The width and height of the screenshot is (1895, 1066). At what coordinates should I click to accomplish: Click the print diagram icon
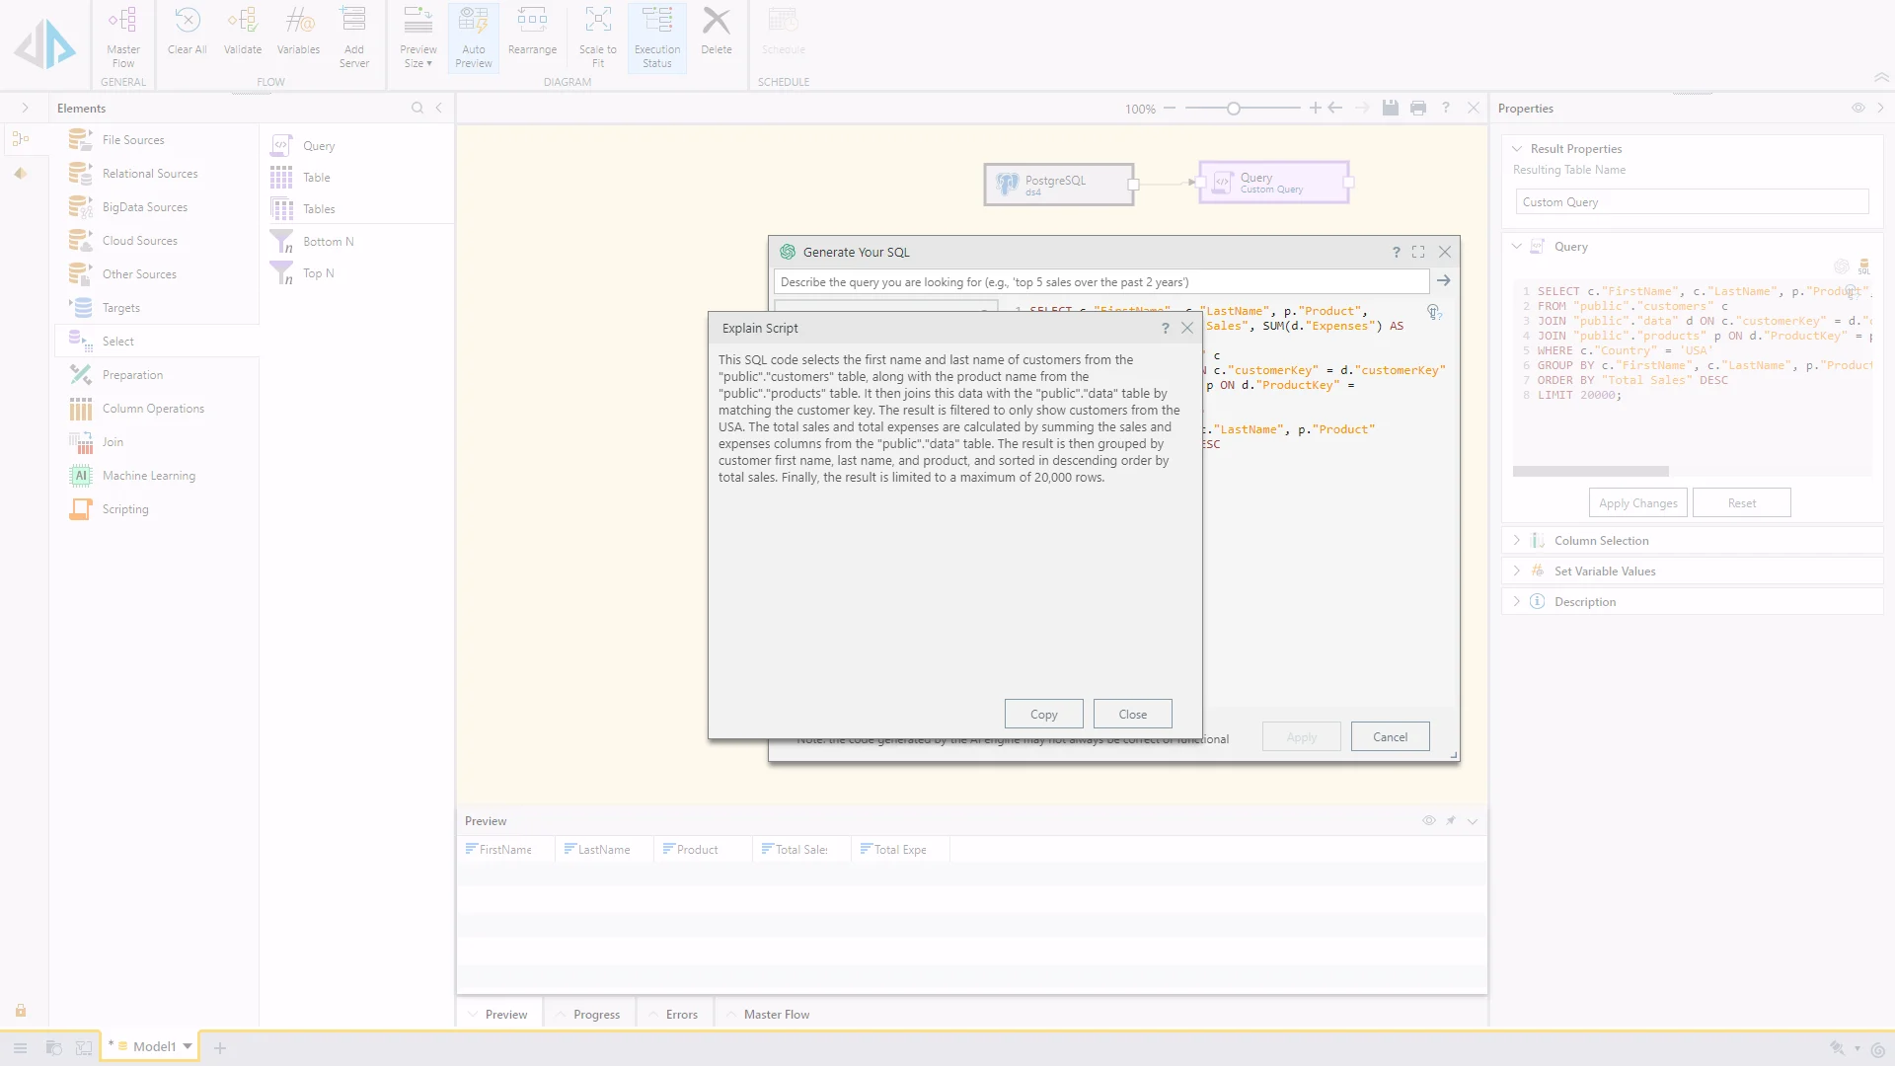(x=1418, y=109)
